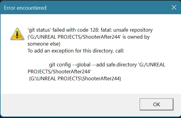Click the gray footer area beside OK
The height and width of the screenshot is (118, 181).
coord(69,105)
